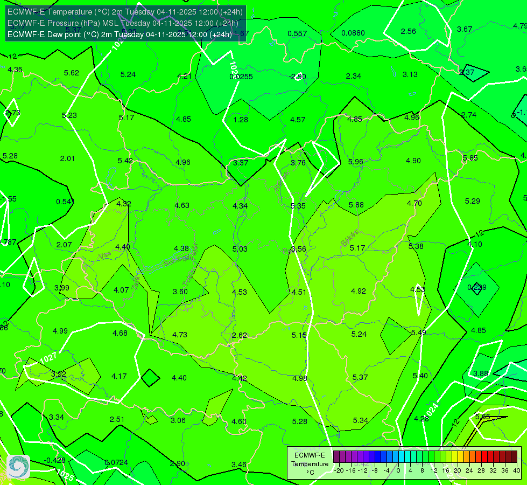Click the grid value 5.88
Viewport: 527px width, 485px height.
point(356,205)
